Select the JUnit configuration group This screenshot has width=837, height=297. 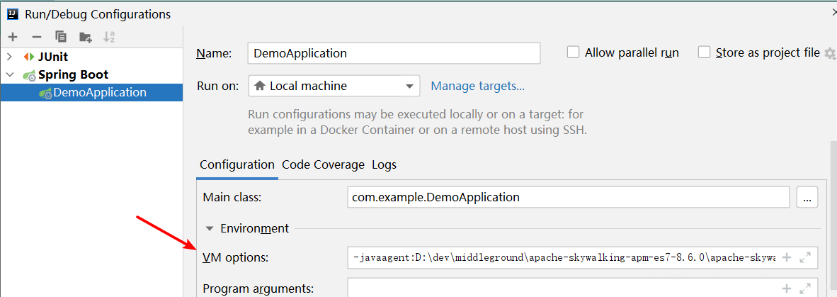point(53,57)
